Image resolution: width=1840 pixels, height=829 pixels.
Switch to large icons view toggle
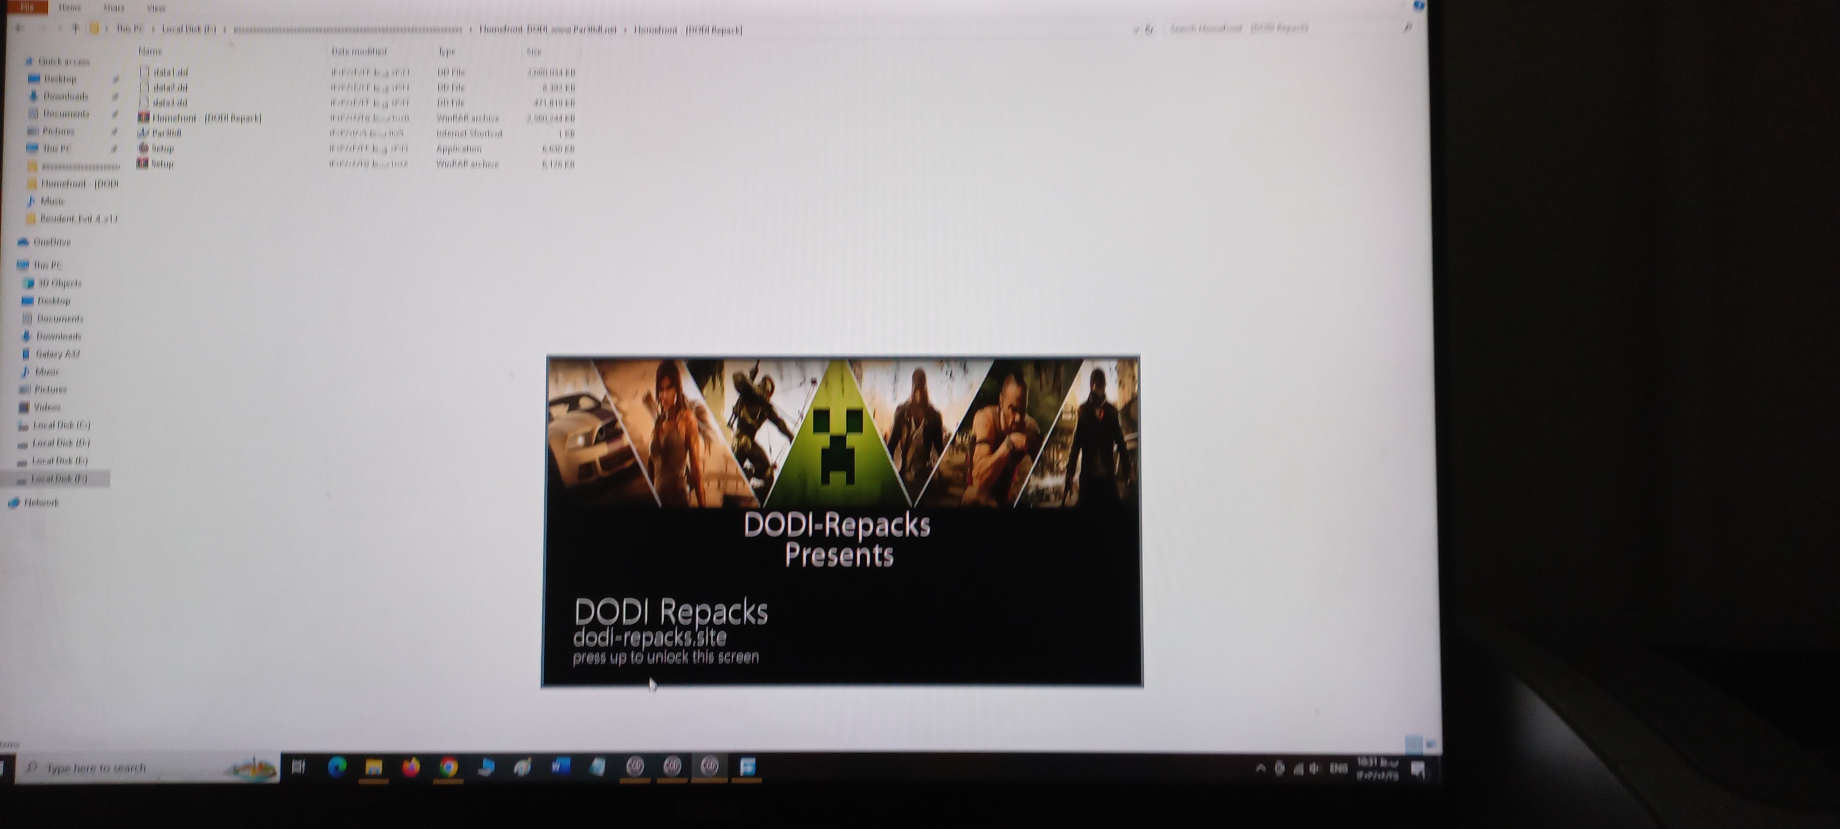pyautogui.click(x=1430, y=744)
